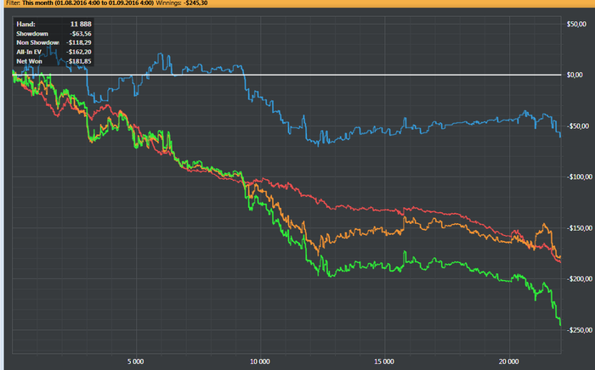Click the Net Won value '-$181,85'

79,61
